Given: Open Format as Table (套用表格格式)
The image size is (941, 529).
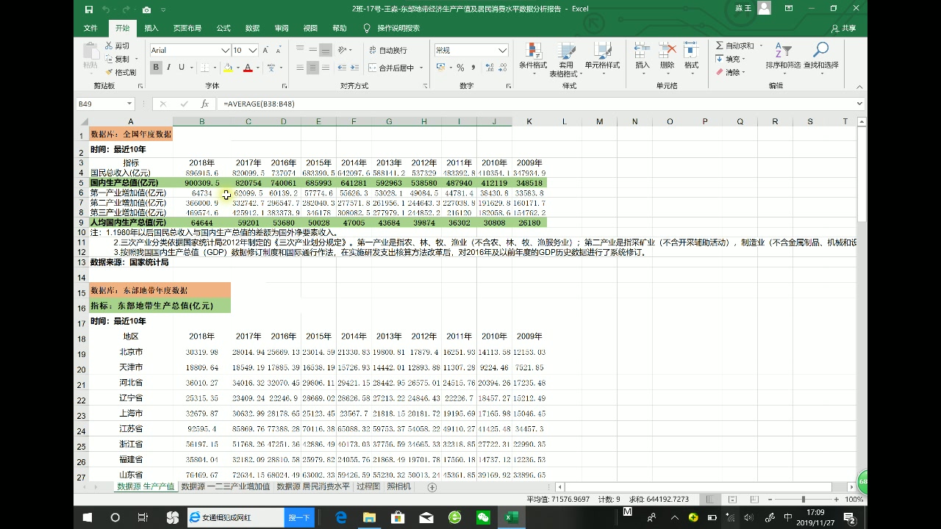Looking at the screenshot, I should click(566, 60).
